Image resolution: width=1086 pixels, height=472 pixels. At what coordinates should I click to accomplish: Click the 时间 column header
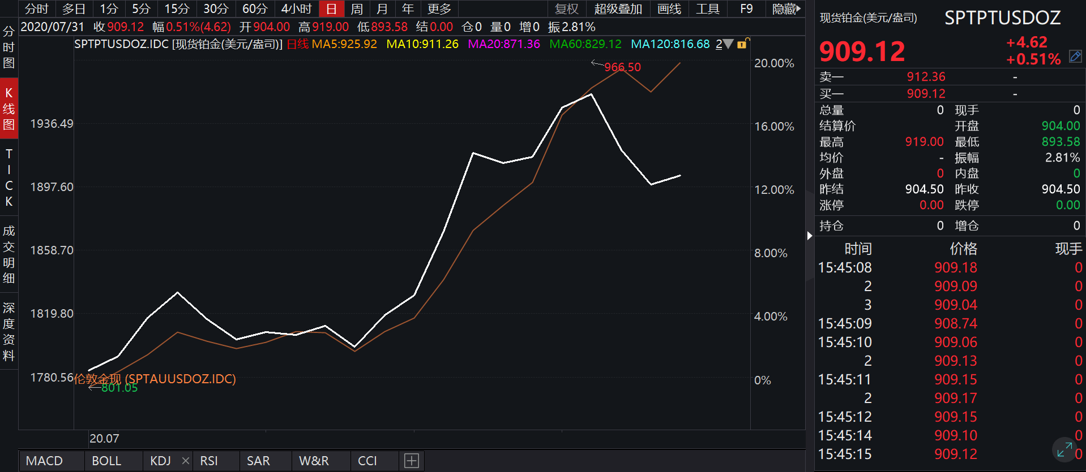coord(858,249)
